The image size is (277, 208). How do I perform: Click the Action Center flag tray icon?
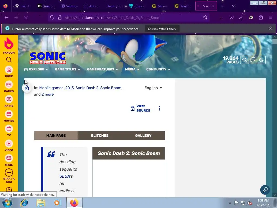coord(236,203)
